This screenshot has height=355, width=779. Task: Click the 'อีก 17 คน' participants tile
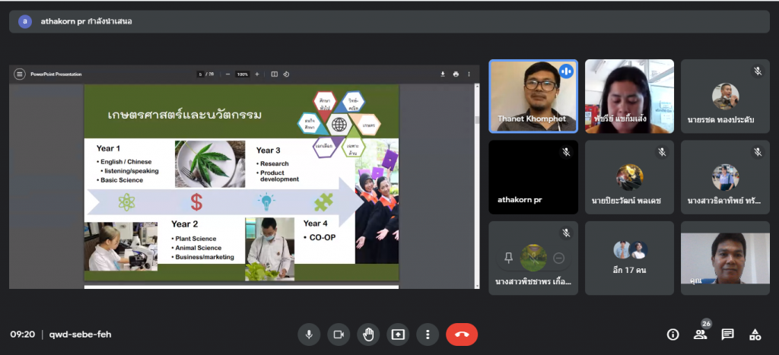click(x=629, y=258)
